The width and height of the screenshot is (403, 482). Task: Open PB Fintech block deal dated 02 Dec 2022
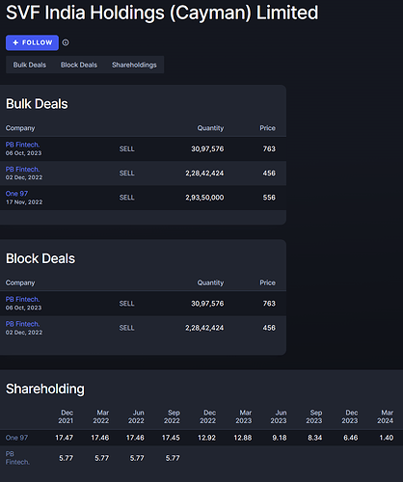click(22, 324)
